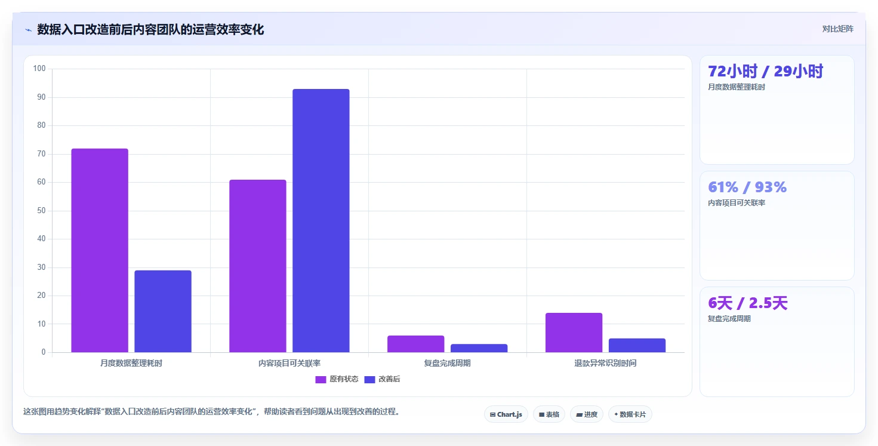Click the purple bar for 月度数据整理耗时
Image resolution: width=878 pixels, height=446 pixels.
point(100,250)
